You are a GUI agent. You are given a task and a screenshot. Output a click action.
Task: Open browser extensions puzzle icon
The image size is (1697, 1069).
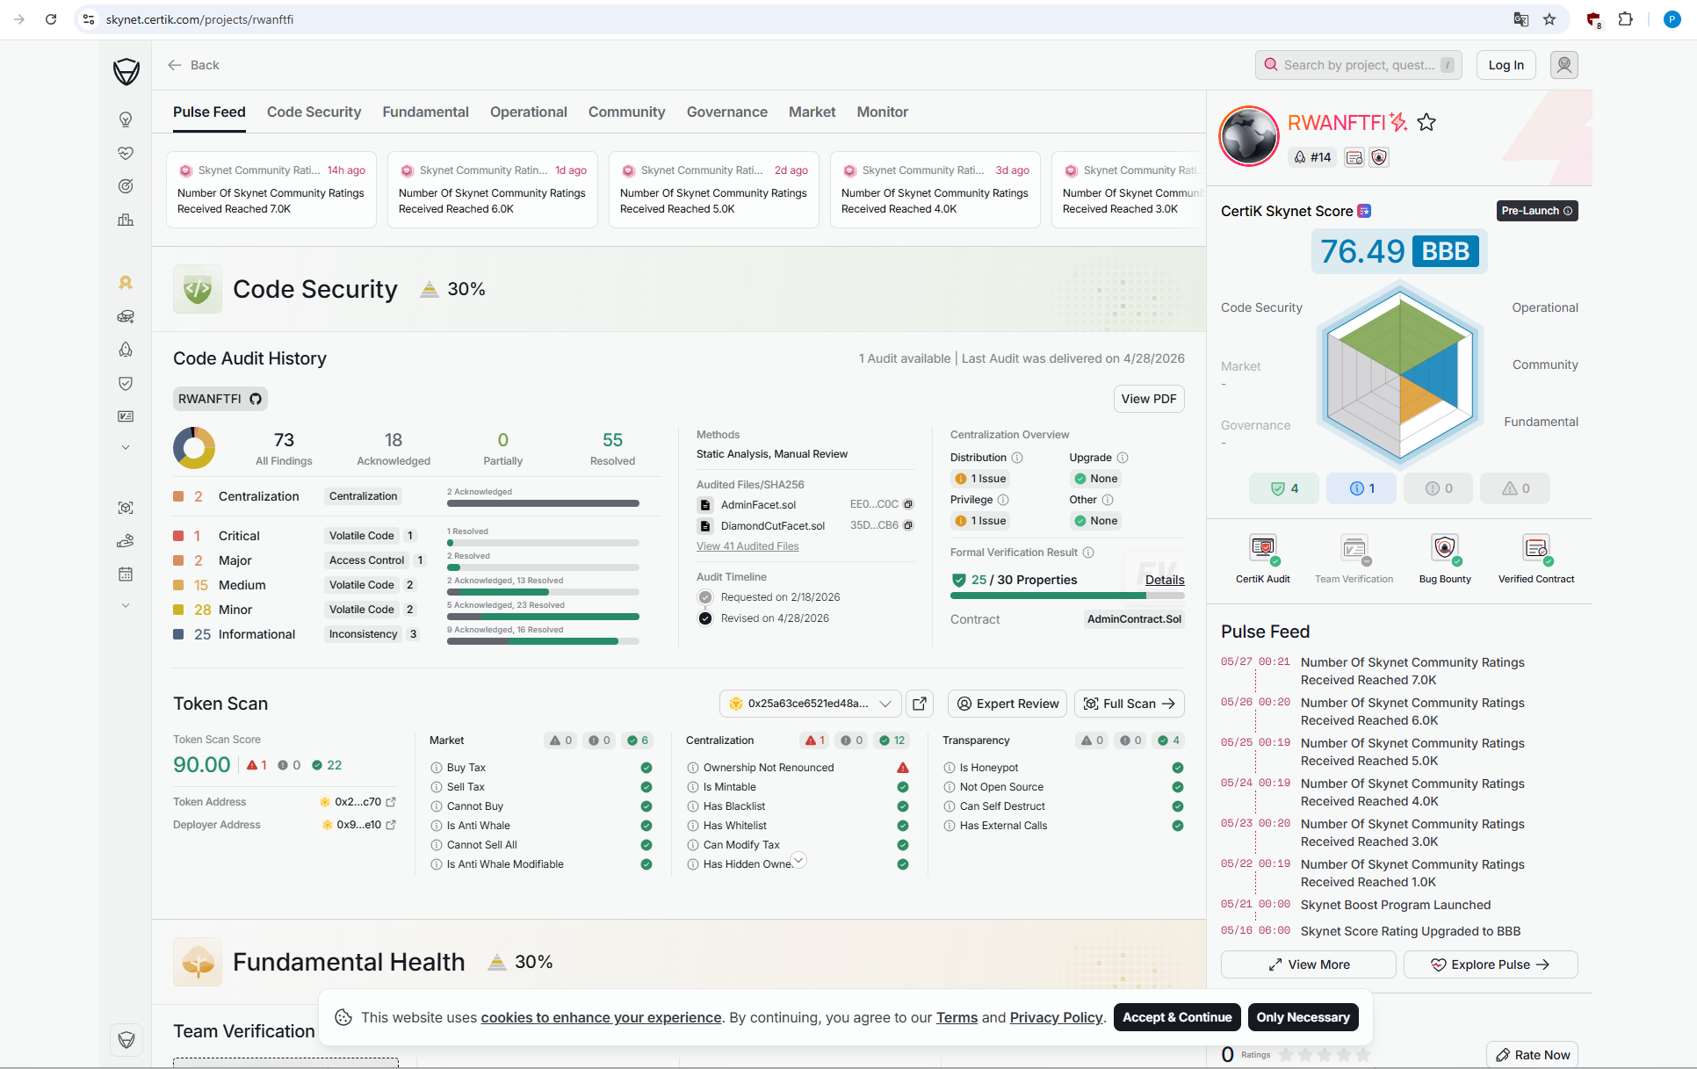(x=1626, y=19)
